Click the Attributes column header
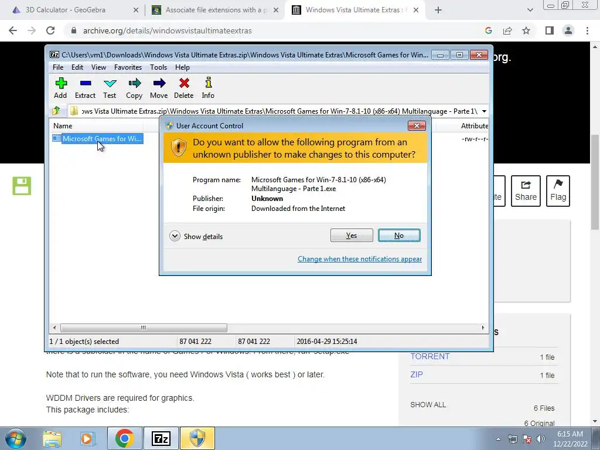Screen dimensions: 600x450 tap(473, 126)
